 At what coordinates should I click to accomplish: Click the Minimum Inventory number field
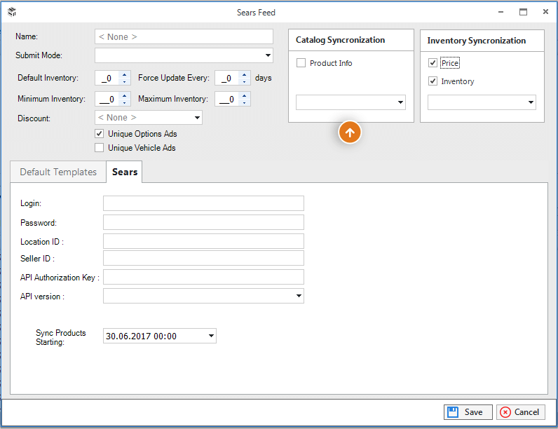point(107,99)
